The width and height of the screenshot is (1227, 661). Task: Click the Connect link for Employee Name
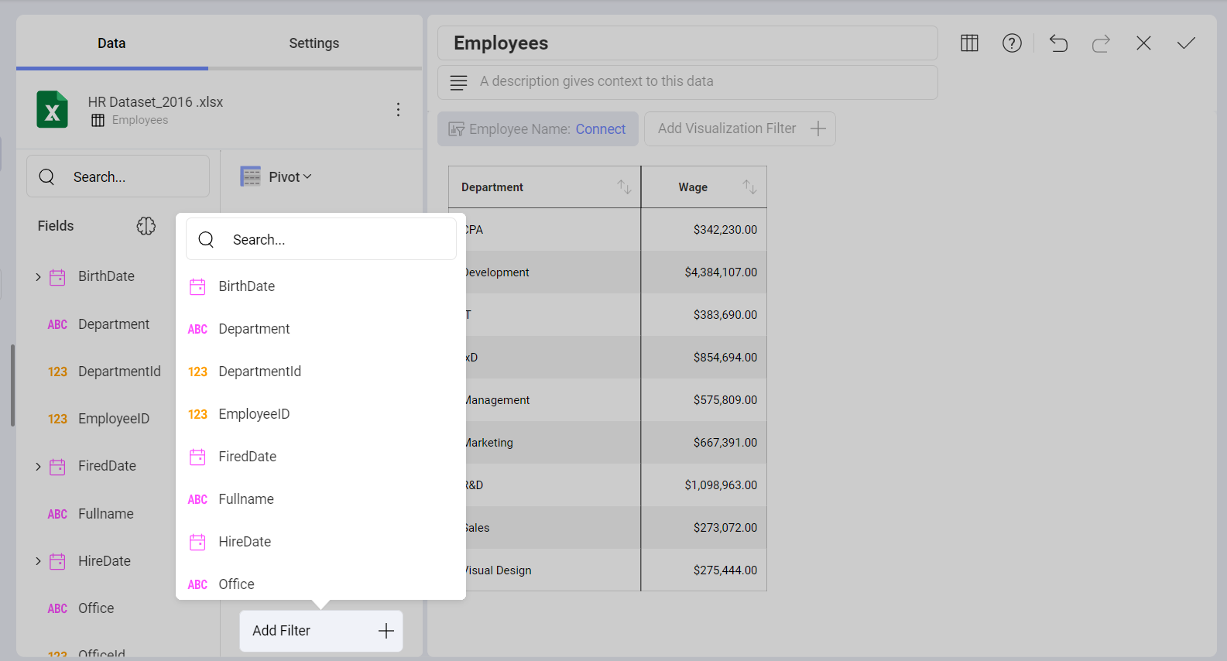click(600, 129)
